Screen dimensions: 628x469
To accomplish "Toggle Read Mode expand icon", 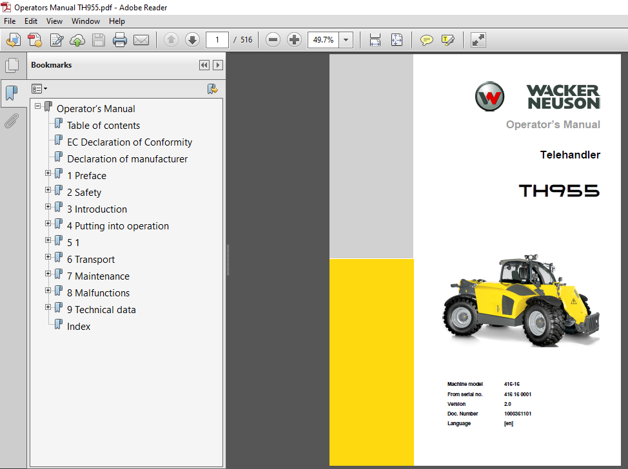I will (478, 40).
